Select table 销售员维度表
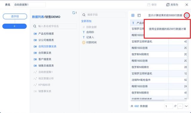This screenshot has width=191, height=113. [46, 66]
